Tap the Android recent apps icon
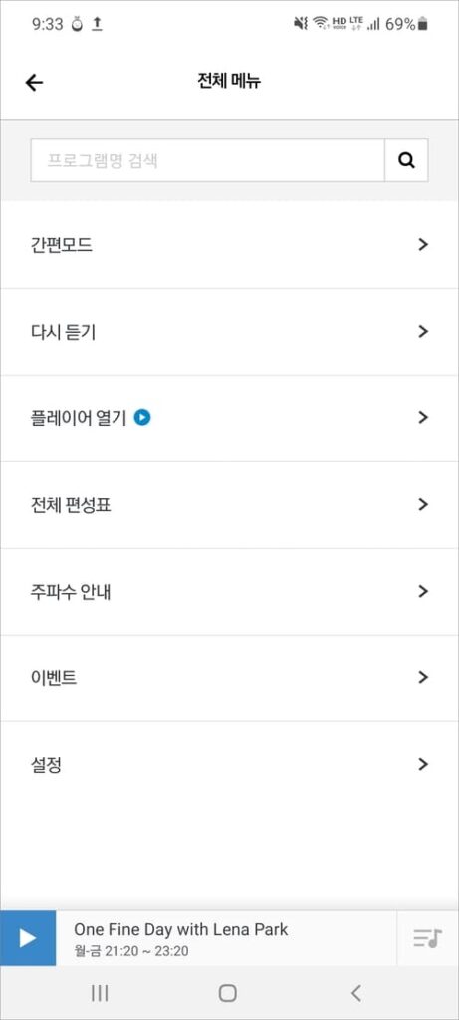 point(100,993)
